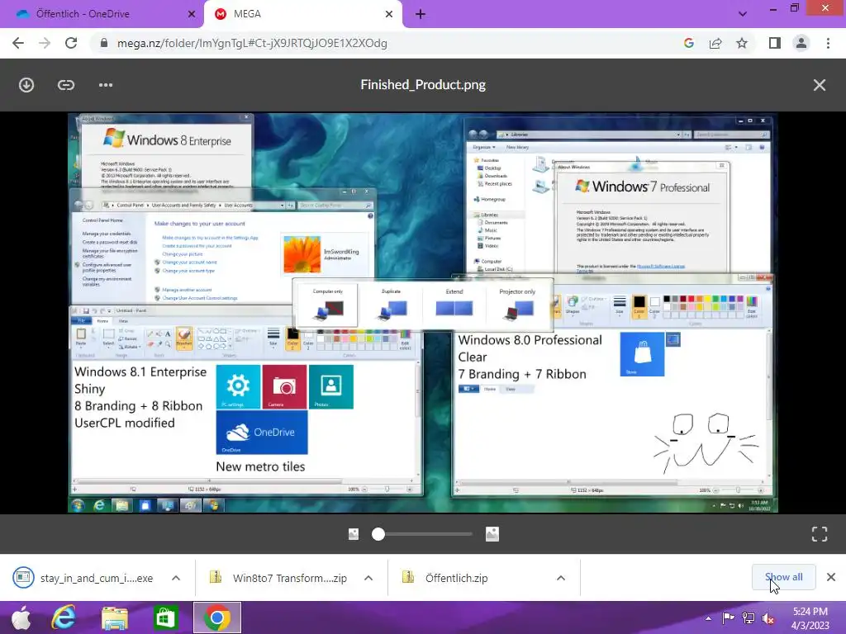Go forward in browser history
The height and width of the screenshot is (634, 846).
45,43
